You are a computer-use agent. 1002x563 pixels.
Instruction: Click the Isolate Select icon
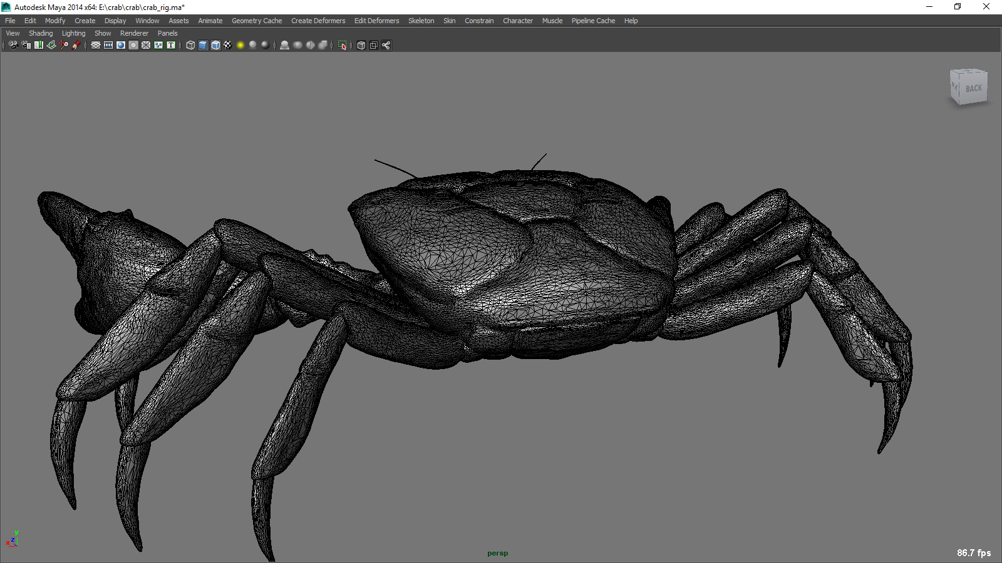click(342, 45)
